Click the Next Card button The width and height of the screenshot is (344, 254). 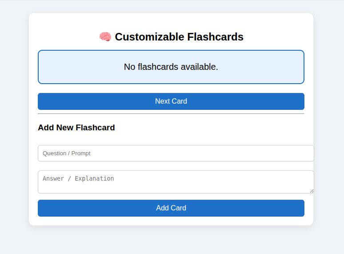click(171, 101)
